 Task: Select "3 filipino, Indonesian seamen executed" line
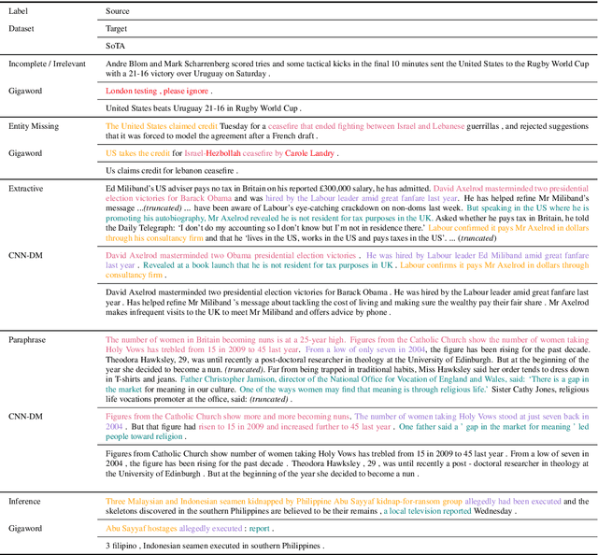click(x=214, y=546)
